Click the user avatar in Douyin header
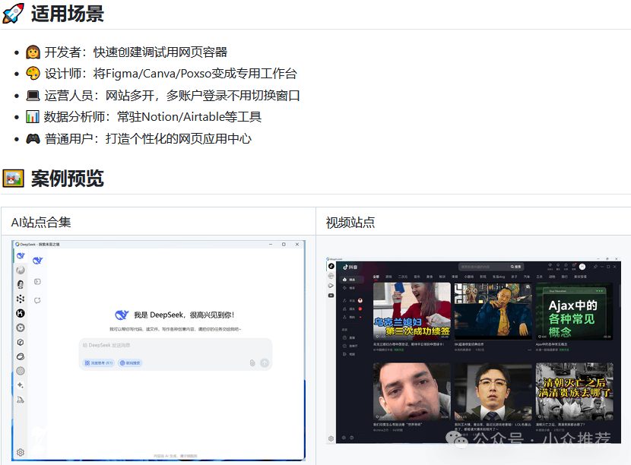Image resolution: width=631 pixels, height=465 pixels. click(582, 267)
